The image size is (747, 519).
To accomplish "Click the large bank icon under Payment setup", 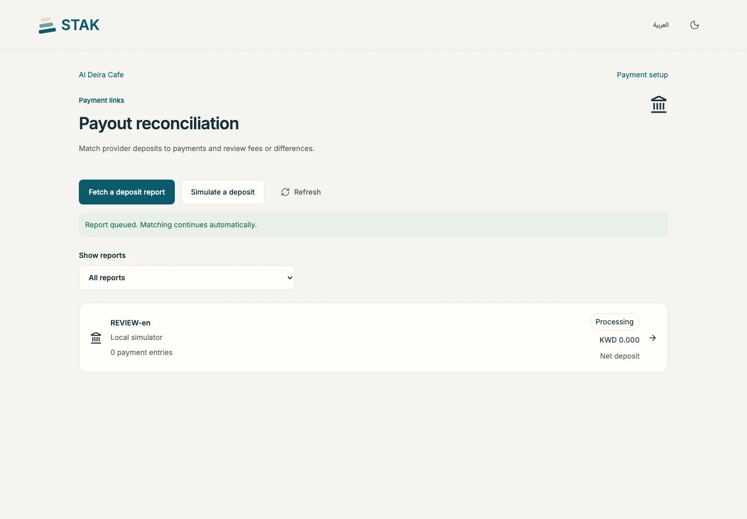I will [x=659, y=104].
